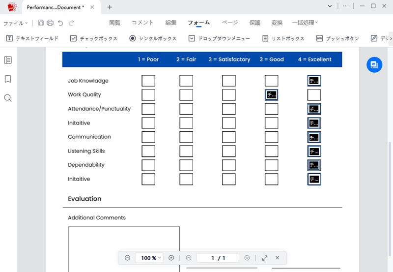Undo the last action
Screen dimensions: 393x272
(x=60, y=23)
